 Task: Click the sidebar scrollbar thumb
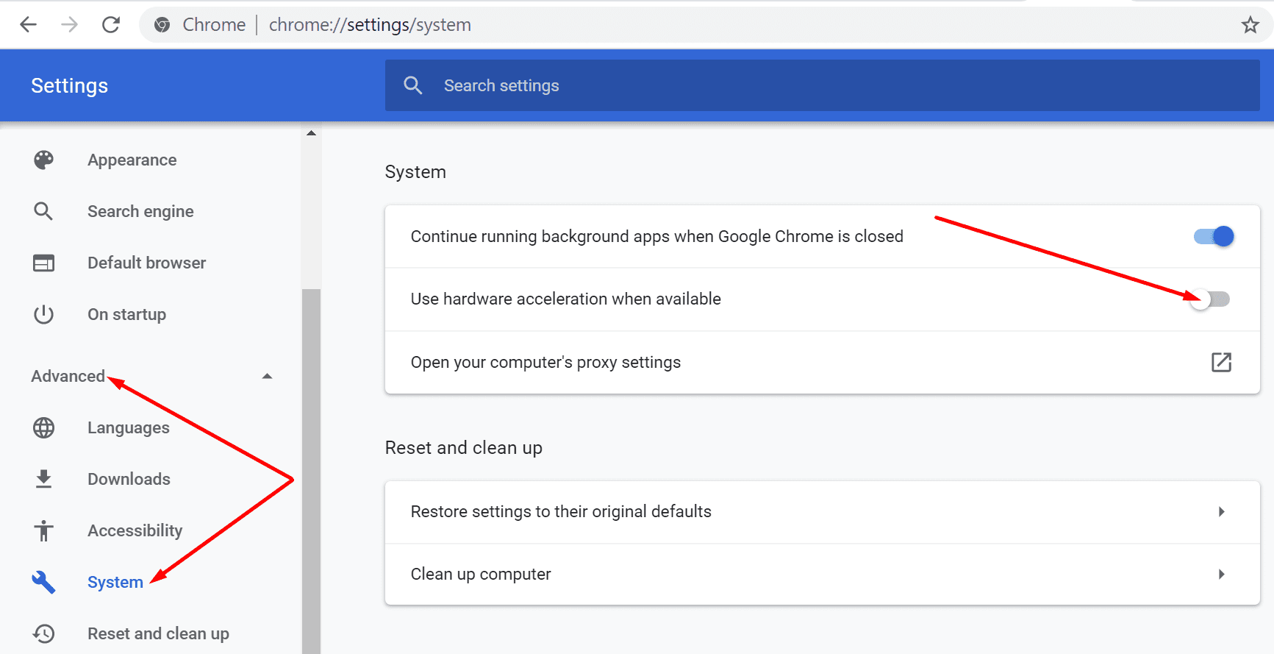311,471
